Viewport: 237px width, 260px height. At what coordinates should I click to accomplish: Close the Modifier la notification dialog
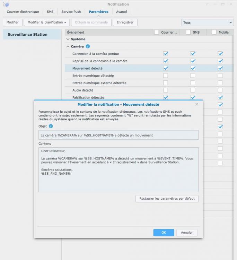click(196, 104)
